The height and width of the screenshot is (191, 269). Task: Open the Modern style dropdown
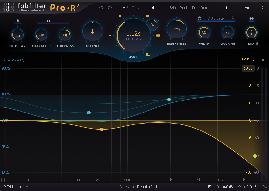click(53, 21)
